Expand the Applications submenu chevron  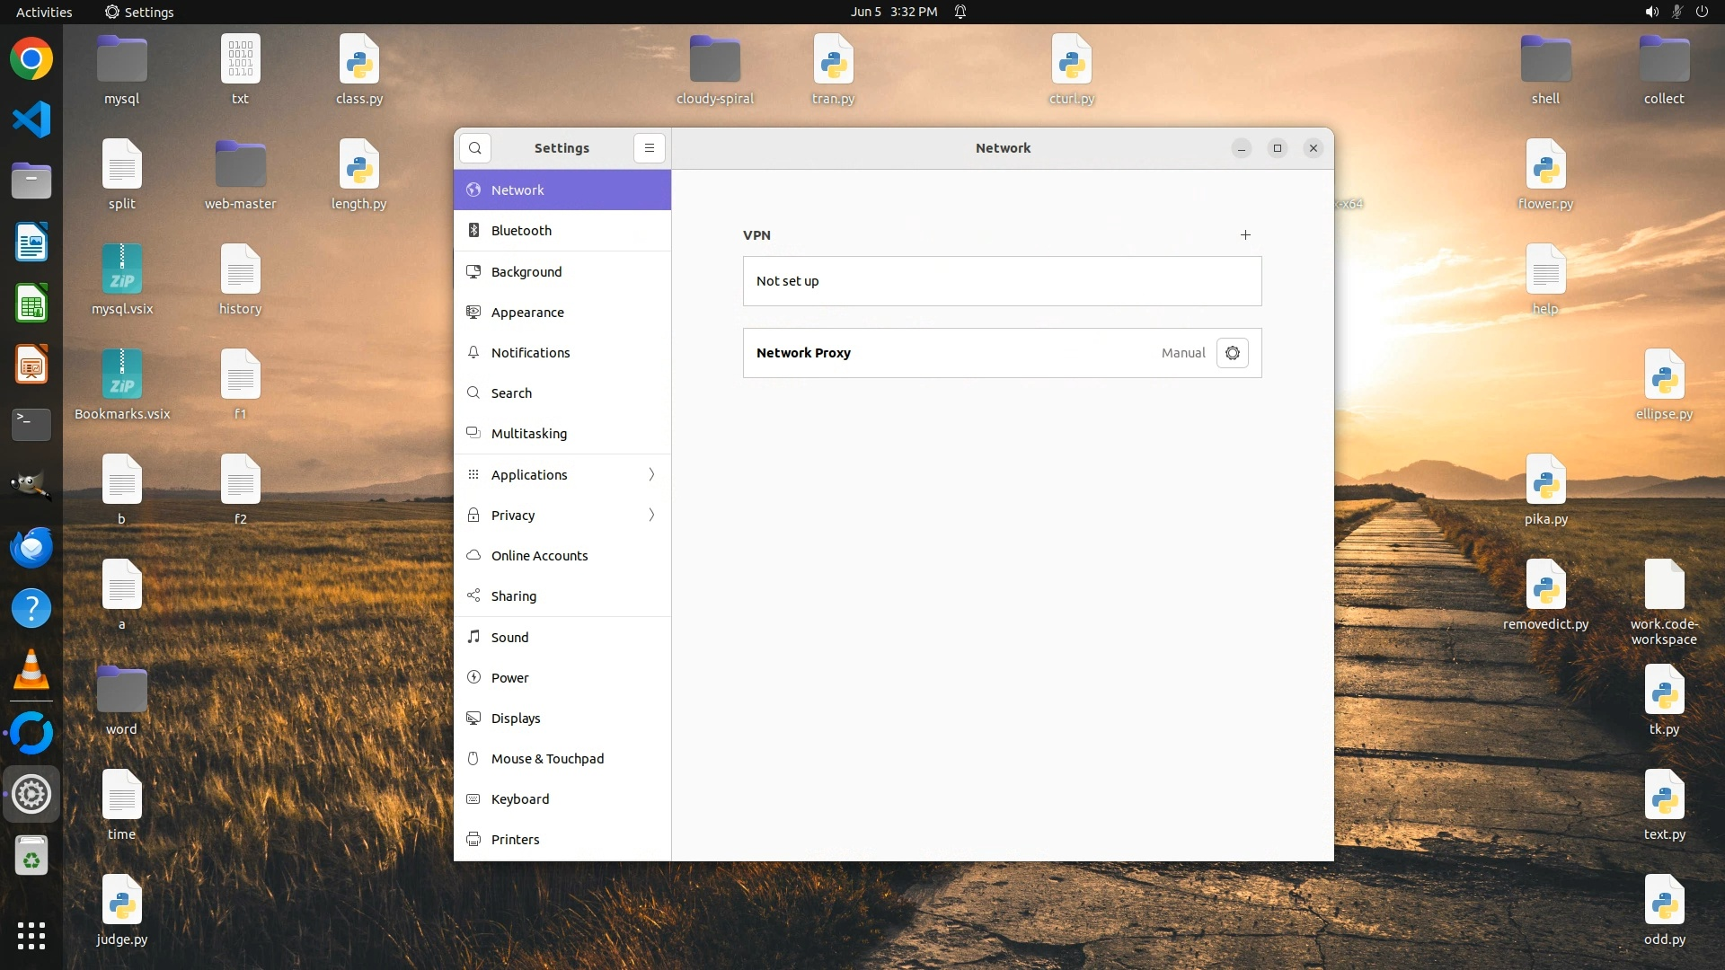point(651,474)
